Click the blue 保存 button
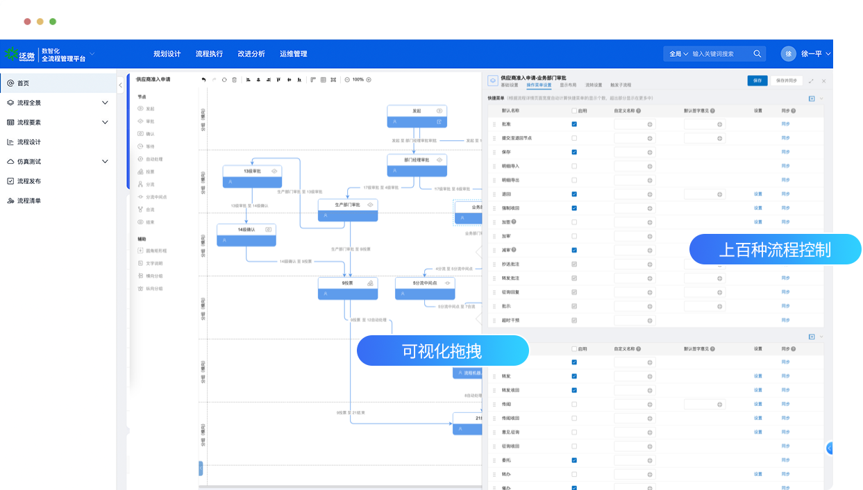The image size is (863, 490). tap(757, 81)
